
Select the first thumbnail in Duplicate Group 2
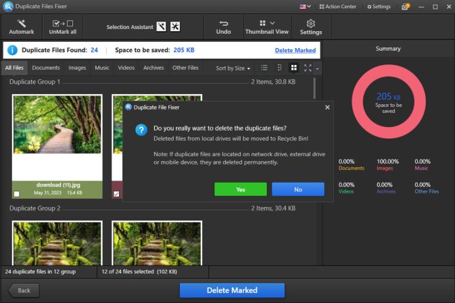point(57,243)
